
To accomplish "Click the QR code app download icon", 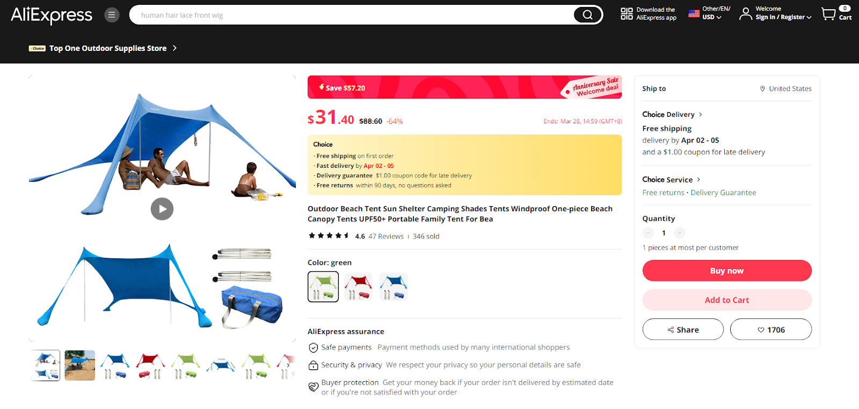I will [627, 14].
